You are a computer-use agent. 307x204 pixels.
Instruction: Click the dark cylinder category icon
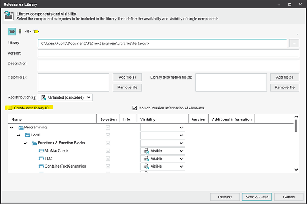coord(20,32)
